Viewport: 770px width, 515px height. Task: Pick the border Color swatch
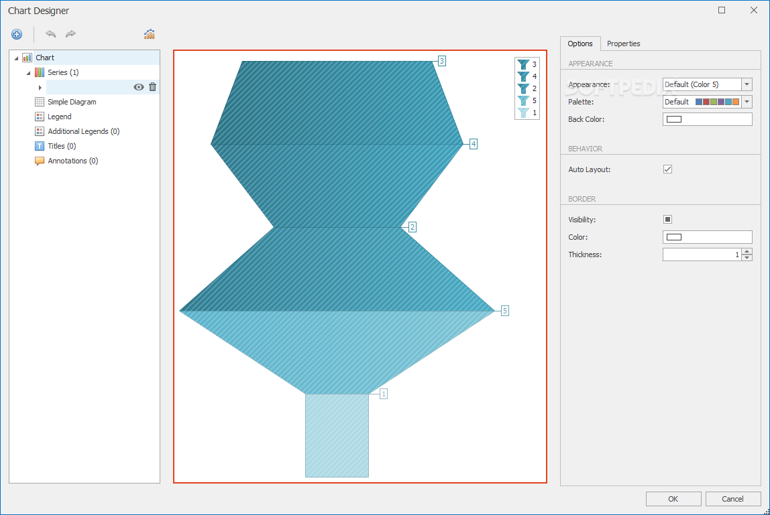pos(673,237)
